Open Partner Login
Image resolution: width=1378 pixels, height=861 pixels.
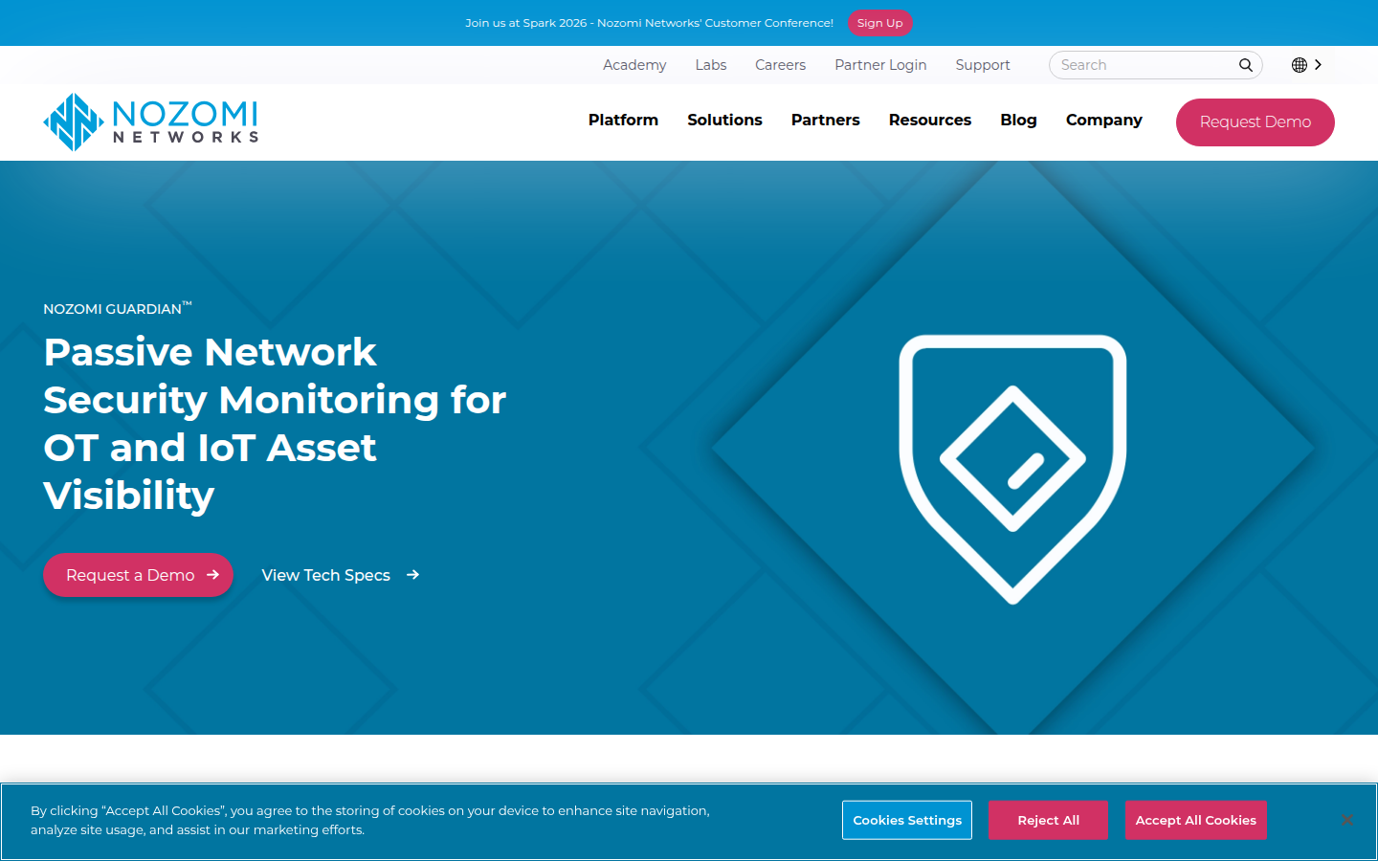coord(880,65)
